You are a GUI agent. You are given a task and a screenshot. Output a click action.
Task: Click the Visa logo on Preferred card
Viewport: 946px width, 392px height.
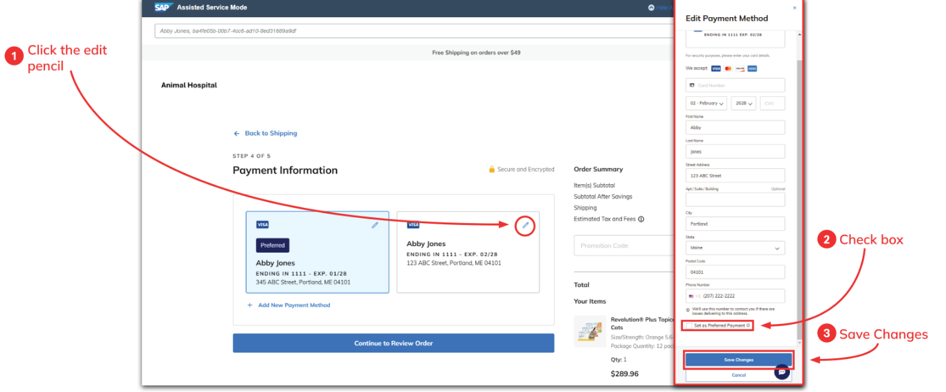click(x=262, y=225)
